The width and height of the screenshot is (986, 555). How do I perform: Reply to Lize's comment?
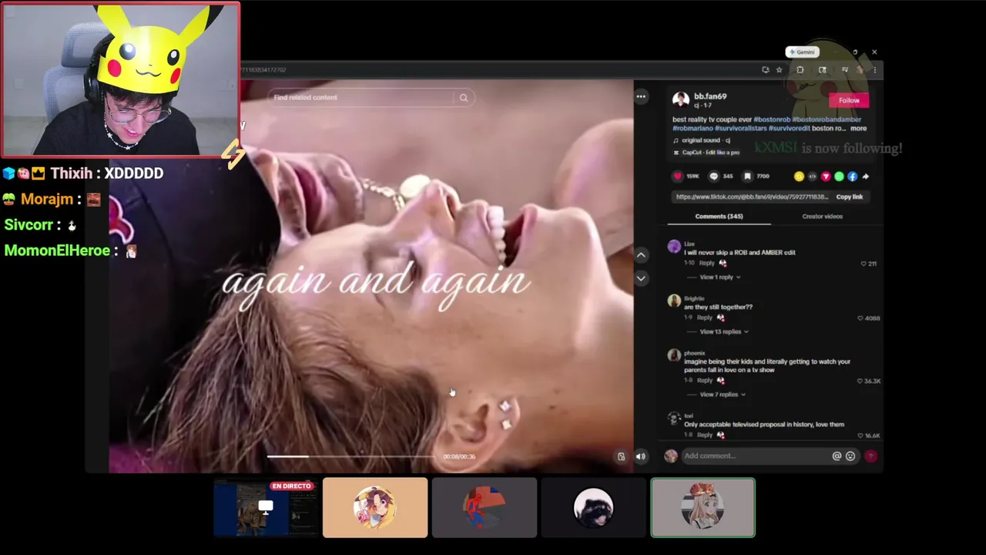(706, 263)
